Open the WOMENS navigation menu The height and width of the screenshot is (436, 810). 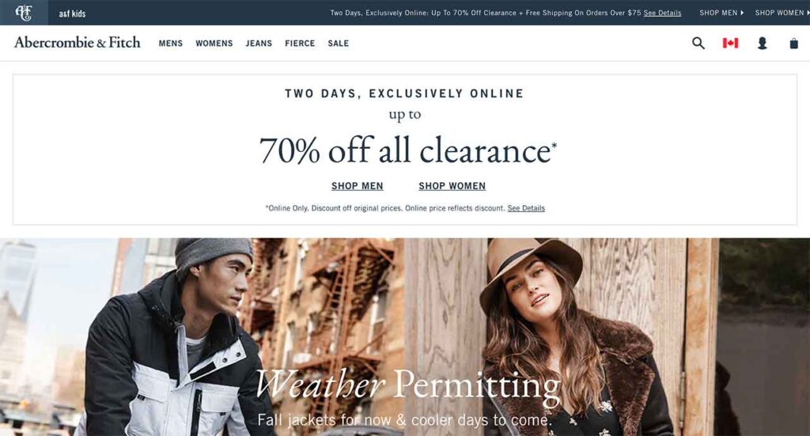point(214,44)
